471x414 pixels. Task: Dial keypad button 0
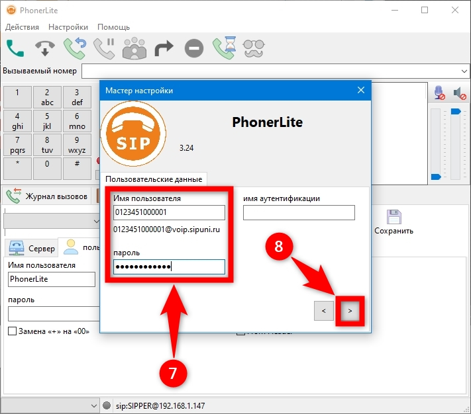47,169
